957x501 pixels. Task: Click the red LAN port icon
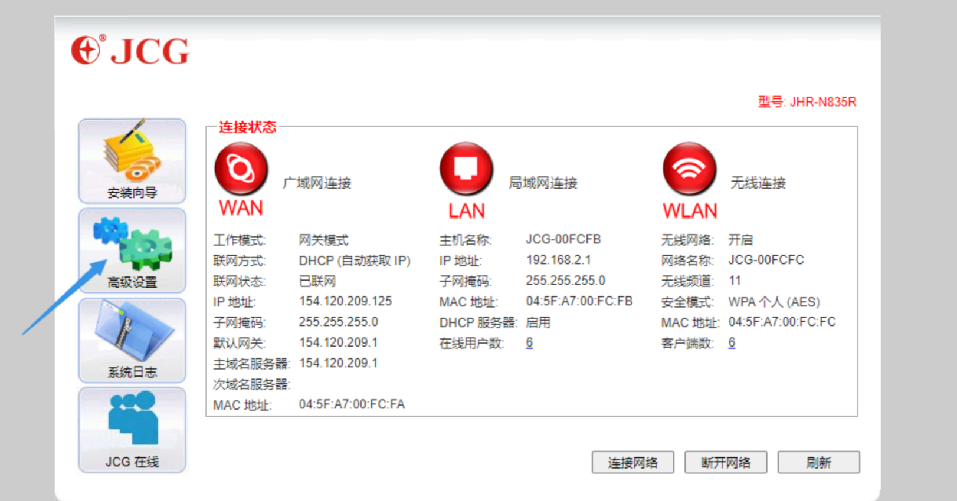pyautogui.click(x=466, y=169)
